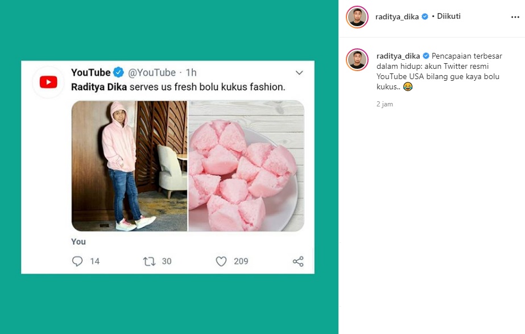Screen dimensions: 525x334
Task: Click the 2 jam timestamp
Action: tap(385, 104)
